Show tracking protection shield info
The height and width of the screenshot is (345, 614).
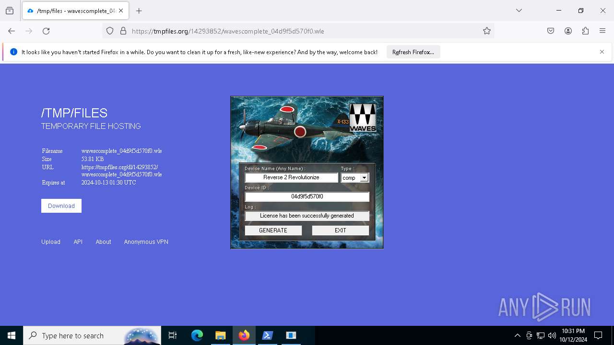click(x=110, y=31)
